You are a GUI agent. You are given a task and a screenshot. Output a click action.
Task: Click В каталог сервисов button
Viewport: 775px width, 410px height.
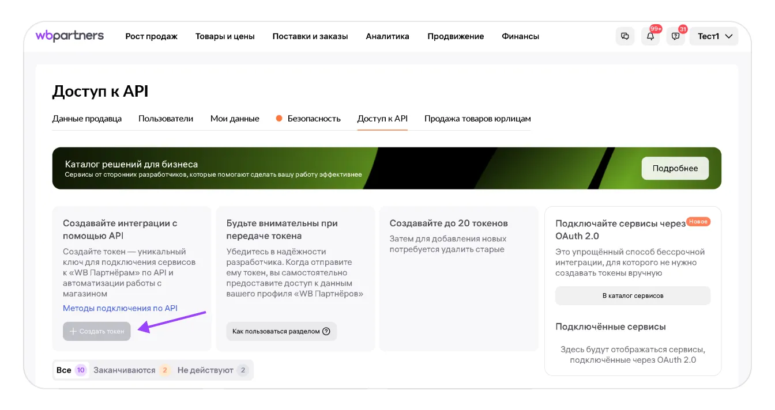click(x=633, y=295)
